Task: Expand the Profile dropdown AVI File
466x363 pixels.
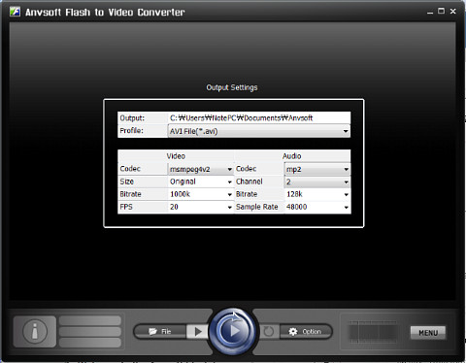Action: (259, 131)
